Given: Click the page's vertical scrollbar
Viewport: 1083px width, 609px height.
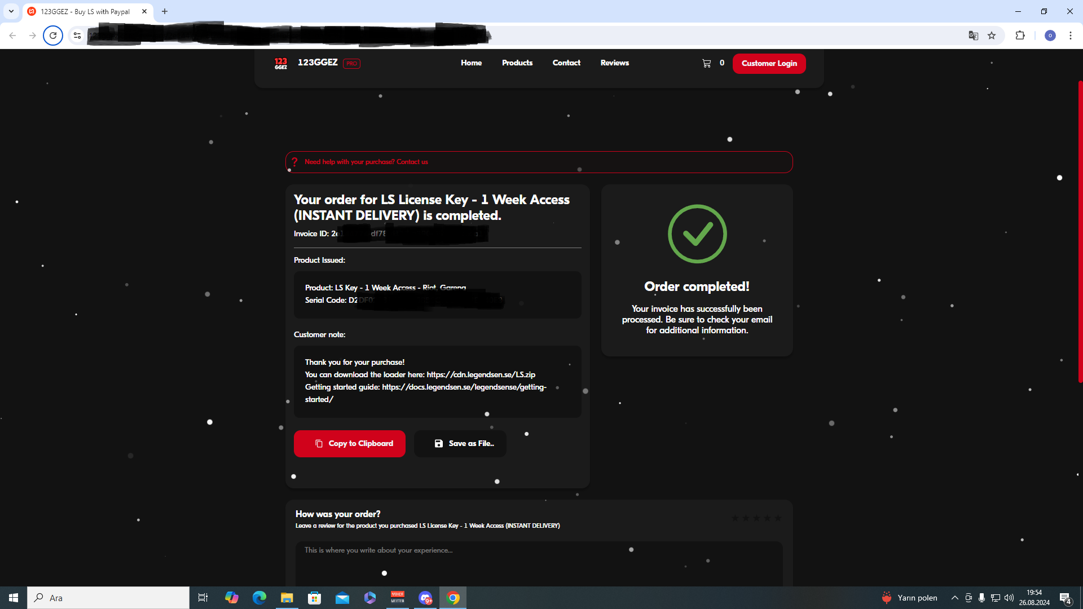Looking at the screenshot, I should pos(1080,231).
